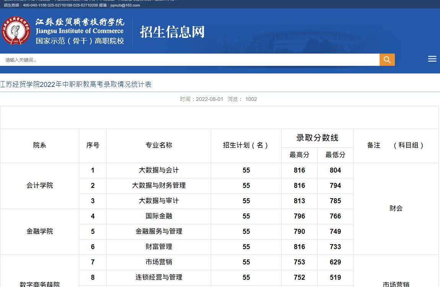Click the orange search magnifier button
The width and height of the screenshot is (440, 287).
[x=387, y=60]
